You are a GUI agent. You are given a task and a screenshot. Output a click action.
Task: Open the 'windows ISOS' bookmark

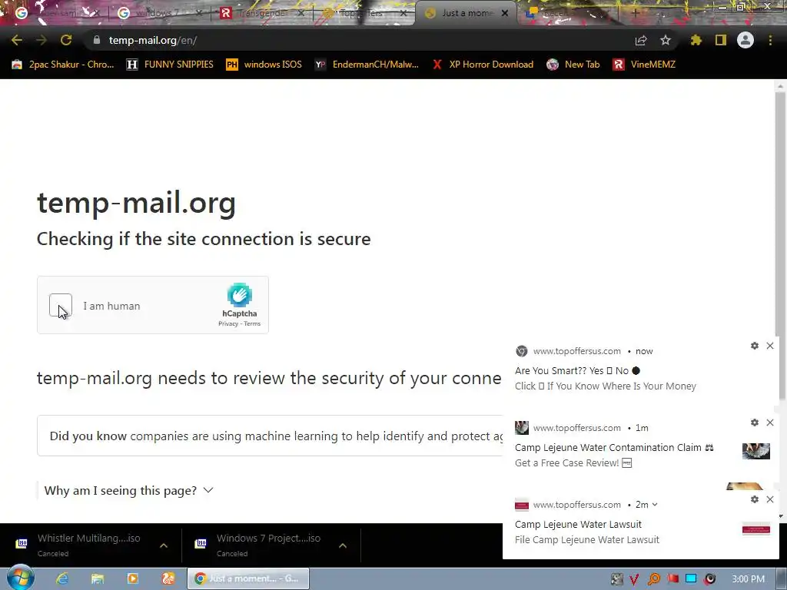tap(264, 65)
